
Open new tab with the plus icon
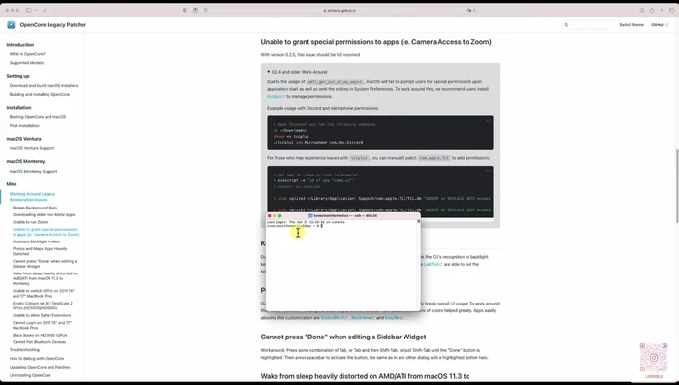(662, 10)
